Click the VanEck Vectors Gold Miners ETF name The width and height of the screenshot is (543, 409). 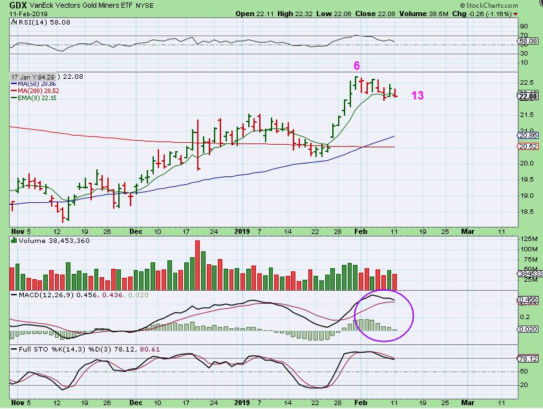[x=81, y=6]
